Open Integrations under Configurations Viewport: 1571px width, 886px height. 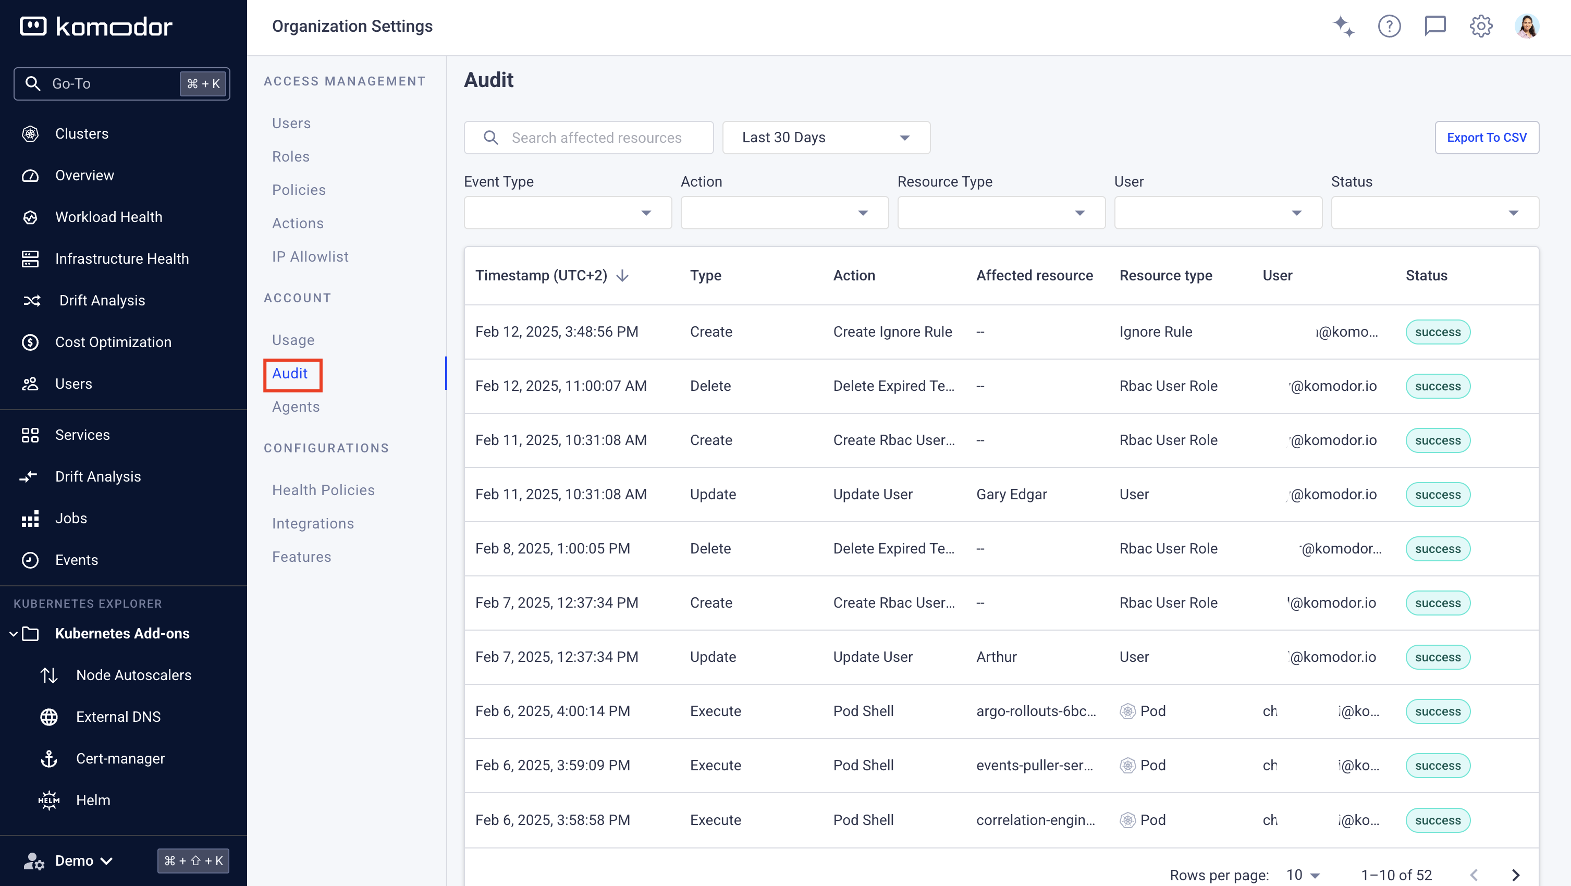pyautogui.click(x=312, y=524)
